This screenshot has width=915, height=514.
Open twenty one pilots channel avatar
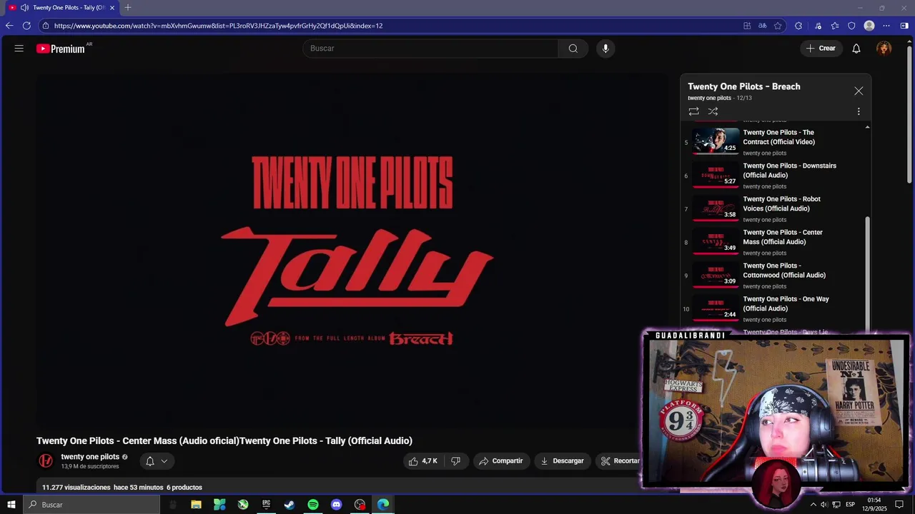click(46, 461)
